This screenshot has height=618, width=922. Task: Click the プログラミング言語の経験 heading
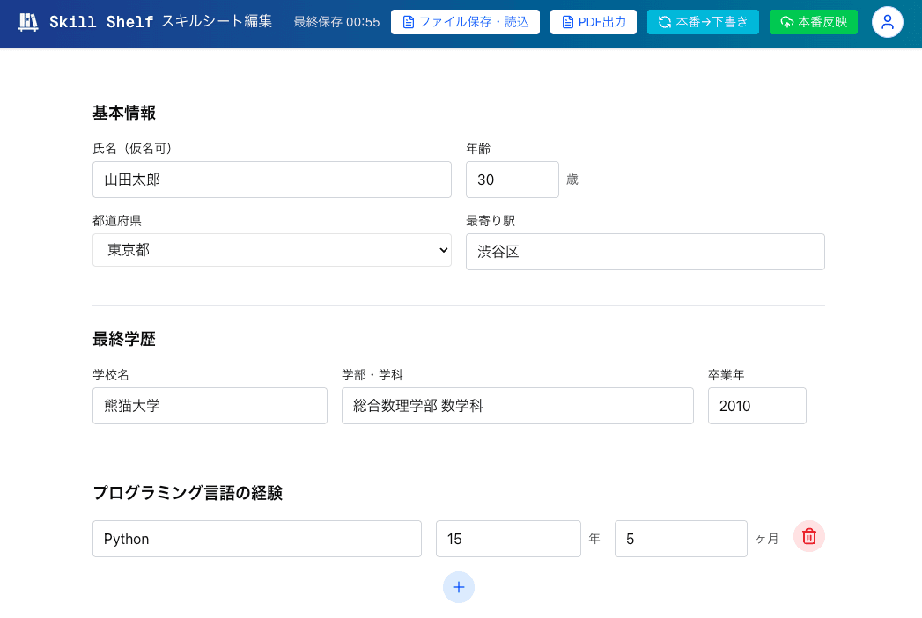tap(188, 493)
